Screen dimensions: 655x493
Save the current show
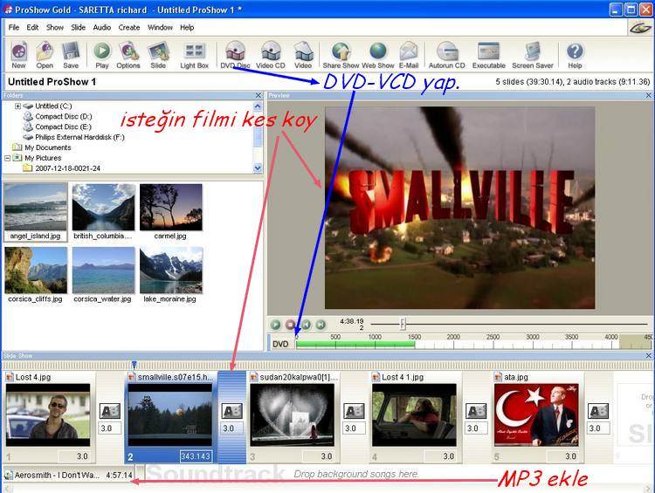point(71,55)
